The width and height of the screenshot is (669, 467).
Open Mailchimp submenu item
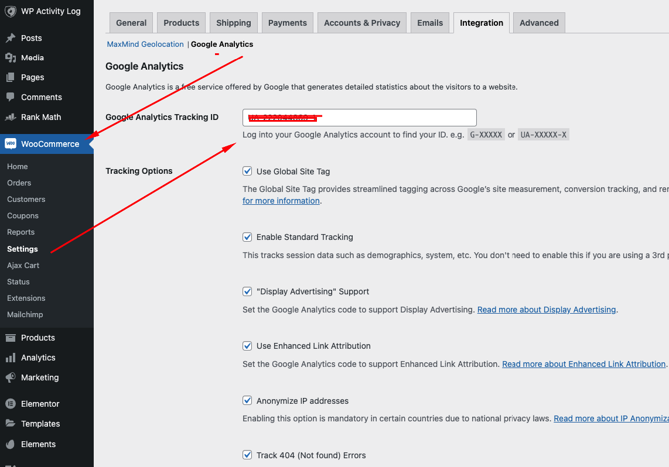[25, 314]
